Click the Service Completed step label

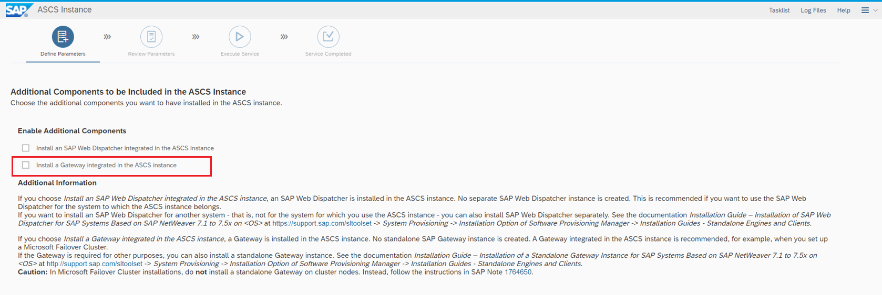click(x=328, y=53)
